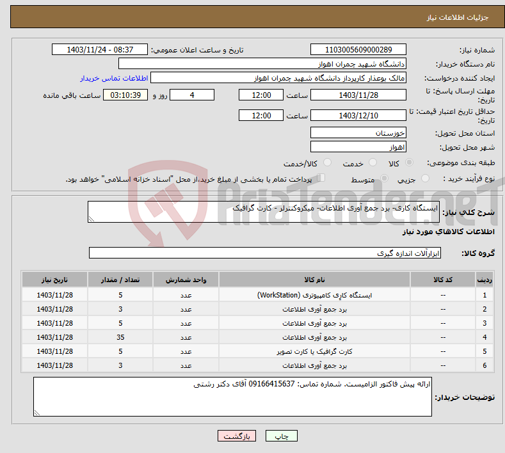Click the price validity time 12:00 field

point(261,115)
